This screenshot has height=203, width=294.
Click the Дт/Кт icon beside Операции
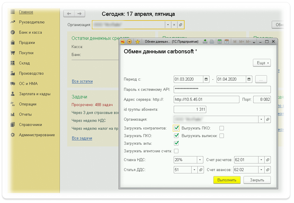(13, 104)
